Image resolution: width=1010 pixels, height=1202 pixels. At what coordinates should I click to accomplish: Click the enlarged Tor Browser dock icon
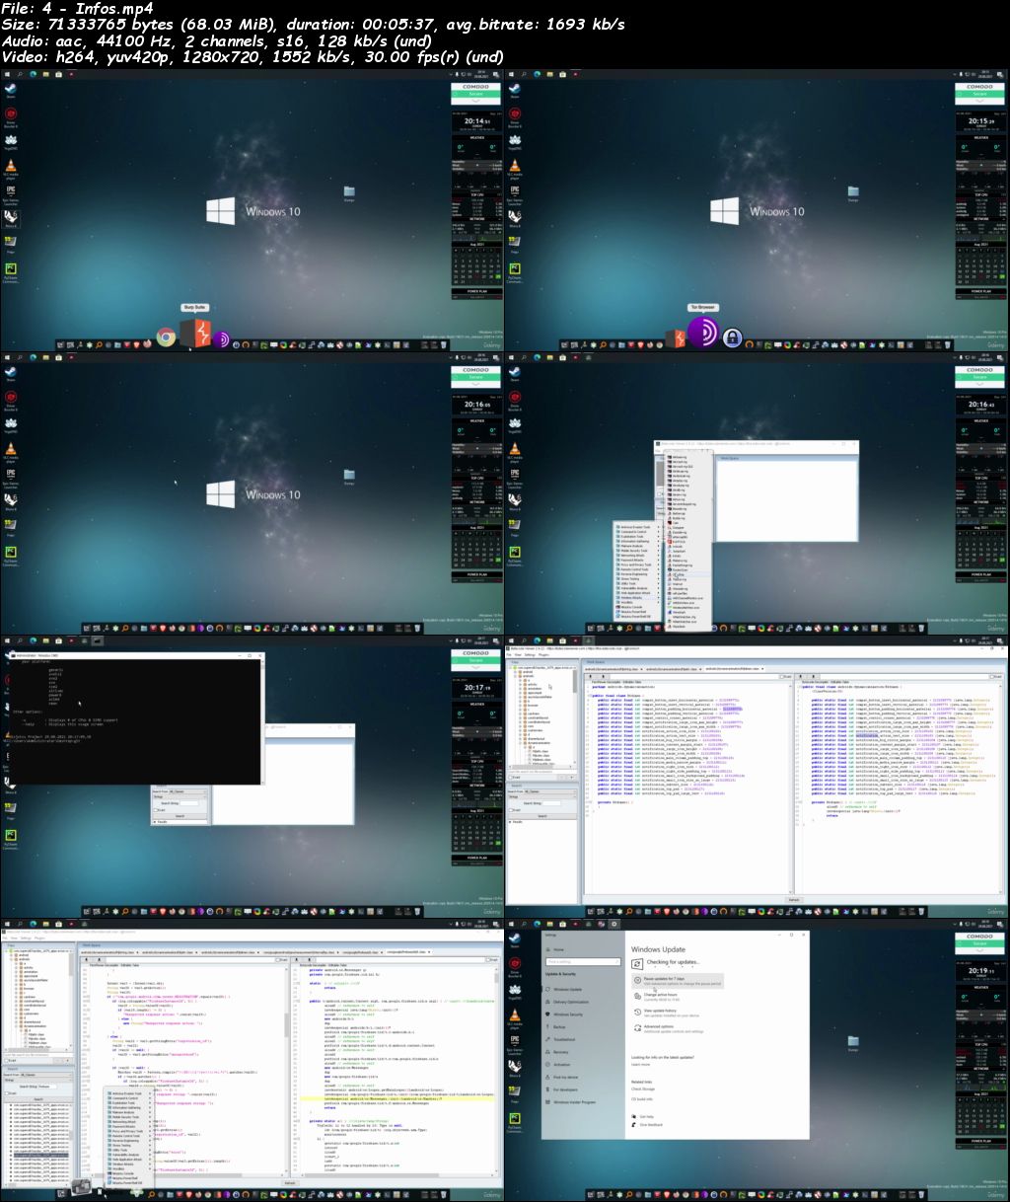click(x=702, y=334)
